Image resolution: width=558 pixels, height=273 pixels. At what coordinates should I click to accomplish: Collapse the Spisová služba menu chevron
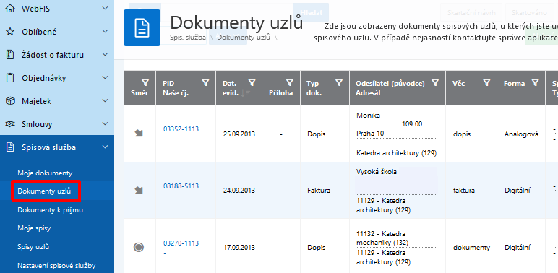[x=105, y=147]
